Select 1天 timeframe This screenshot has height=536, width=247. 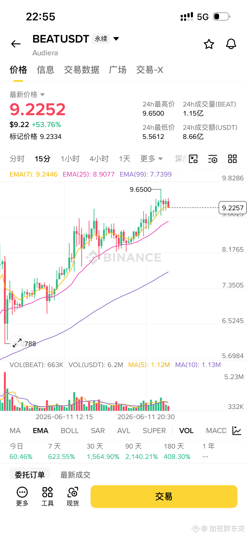(x=125, y=159)
